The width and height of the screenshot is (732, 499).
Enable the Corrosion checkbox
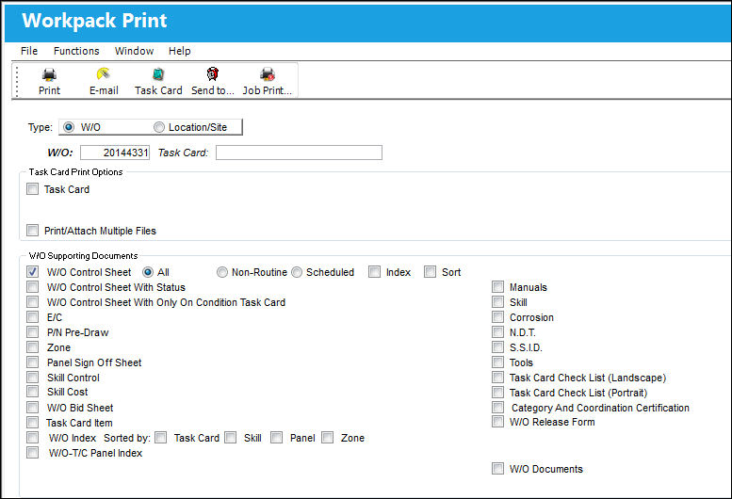click(x=497, y=316)
